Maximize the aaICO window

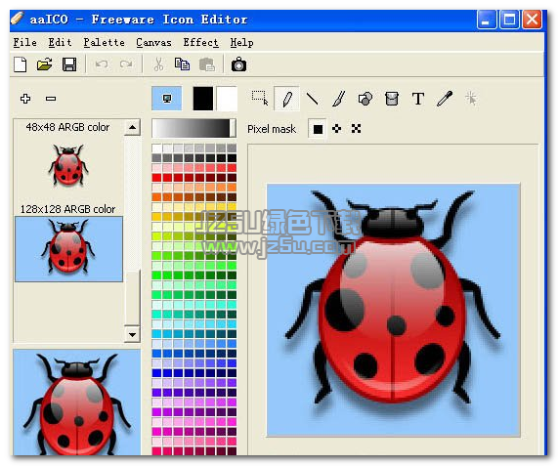(509, 20)
